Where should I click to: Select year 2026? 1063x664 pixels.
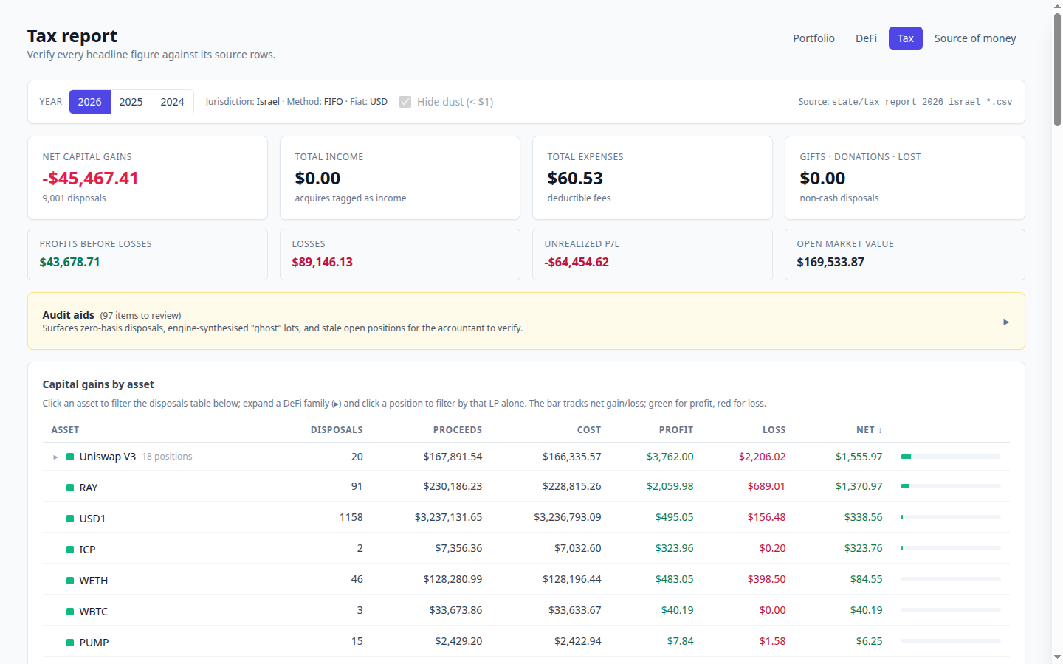[90, 102]
